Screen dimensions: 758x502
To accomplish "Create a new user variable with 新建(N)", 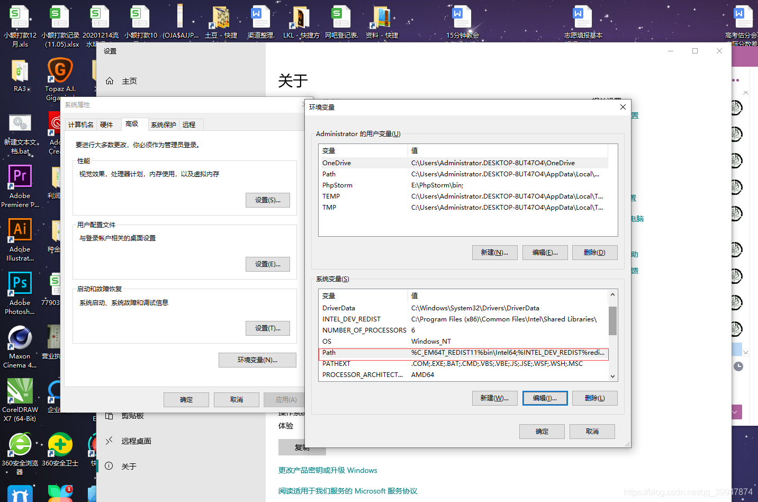I will (494, 253).
